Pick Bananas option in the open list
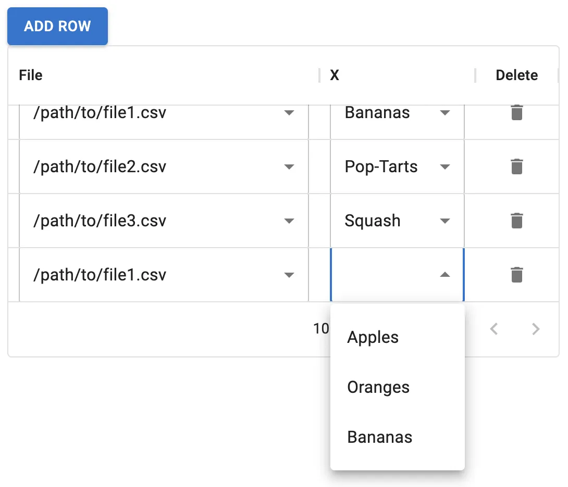The image size is (568, 487). click(x=380, y=437)
